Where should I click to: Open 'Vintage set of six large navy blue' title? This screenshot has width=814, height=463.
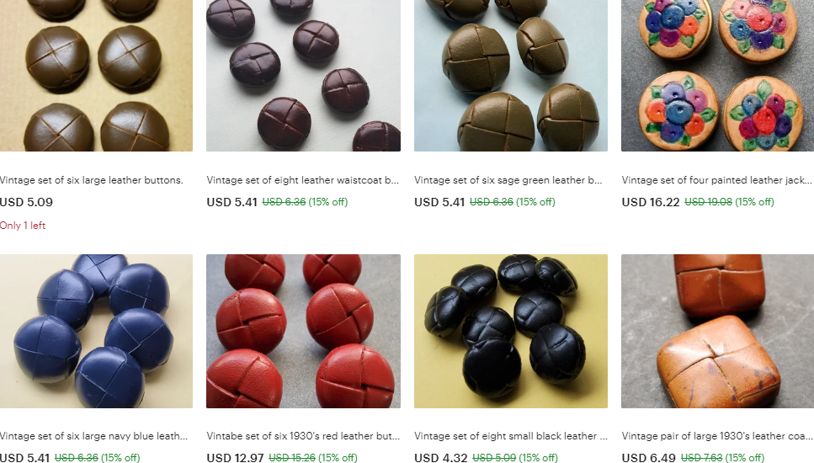pyautogui.click(x=94, y=436)
